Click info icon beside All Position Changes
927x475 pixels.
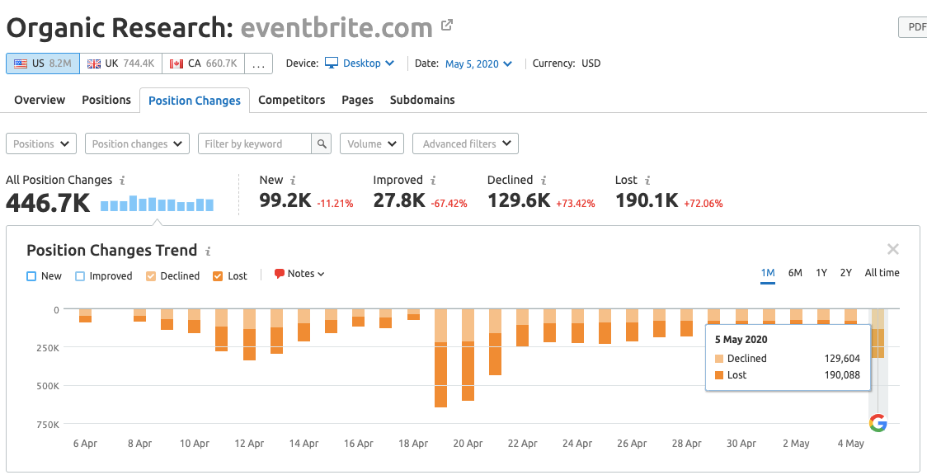(122, 180)
